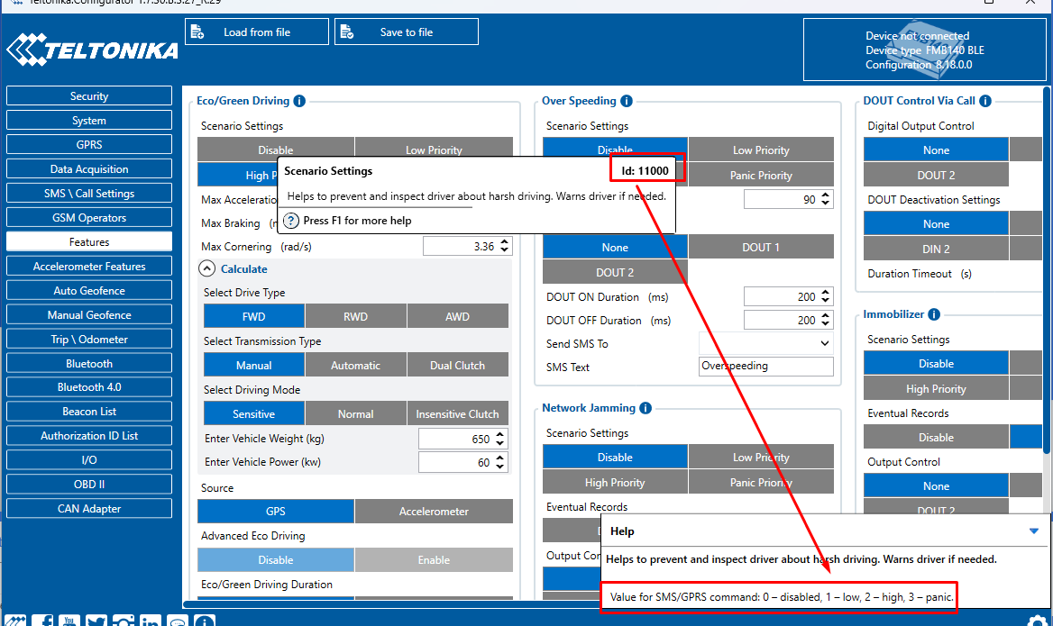The width and height of the screenshot is (1053, 626).
Task: Select RWD drive type
Action: click(x=356, y=316)
